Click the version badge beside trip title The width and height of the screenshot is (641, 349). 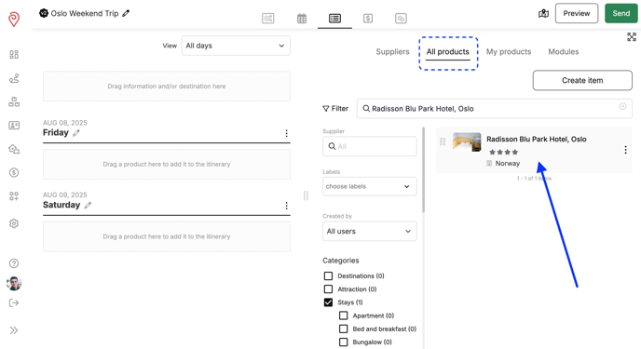pyautogui.click(x=44, y=13)
